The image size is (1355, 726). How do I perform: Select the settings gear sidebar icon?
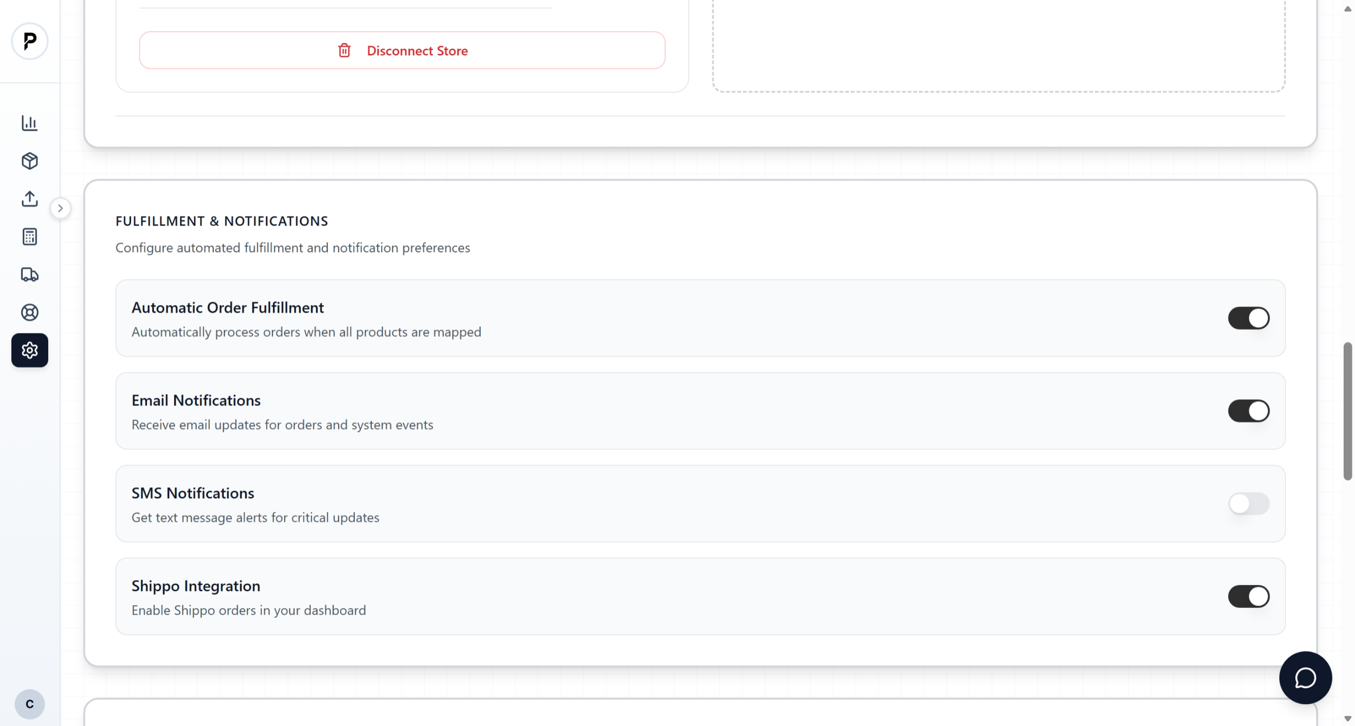pyautogui.click(x=30, y=350)
